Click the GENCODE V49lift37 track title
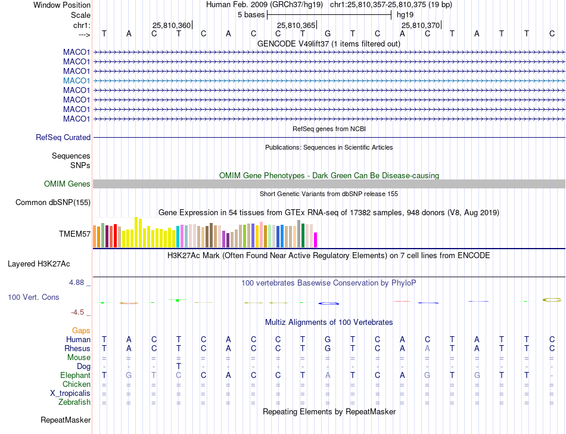 click(329, 44)
